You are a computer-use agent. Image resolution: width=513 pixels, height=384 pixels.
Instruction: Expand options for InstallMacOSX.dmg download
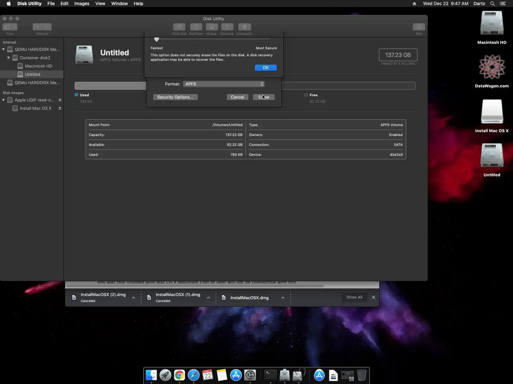[283, 298]
